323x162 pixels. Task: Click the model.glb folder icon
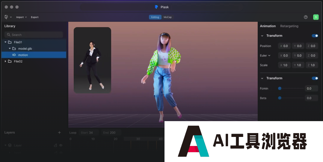pyautogui.click(x=14, y=49)
